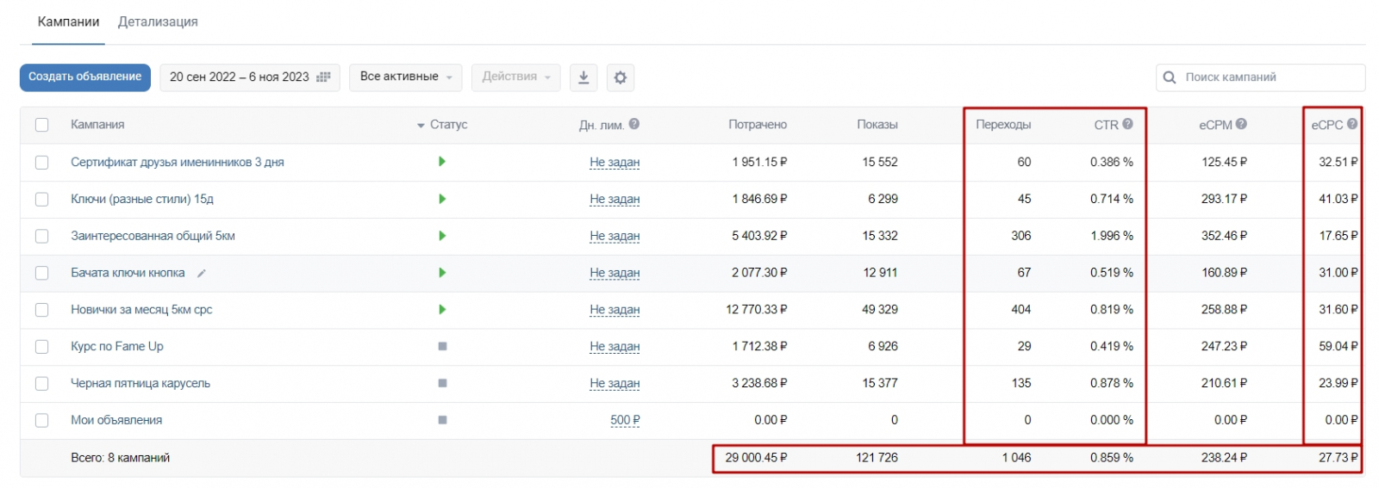Open the Все активные filter dropdown

pyautogui.click(x=405, y=77)
